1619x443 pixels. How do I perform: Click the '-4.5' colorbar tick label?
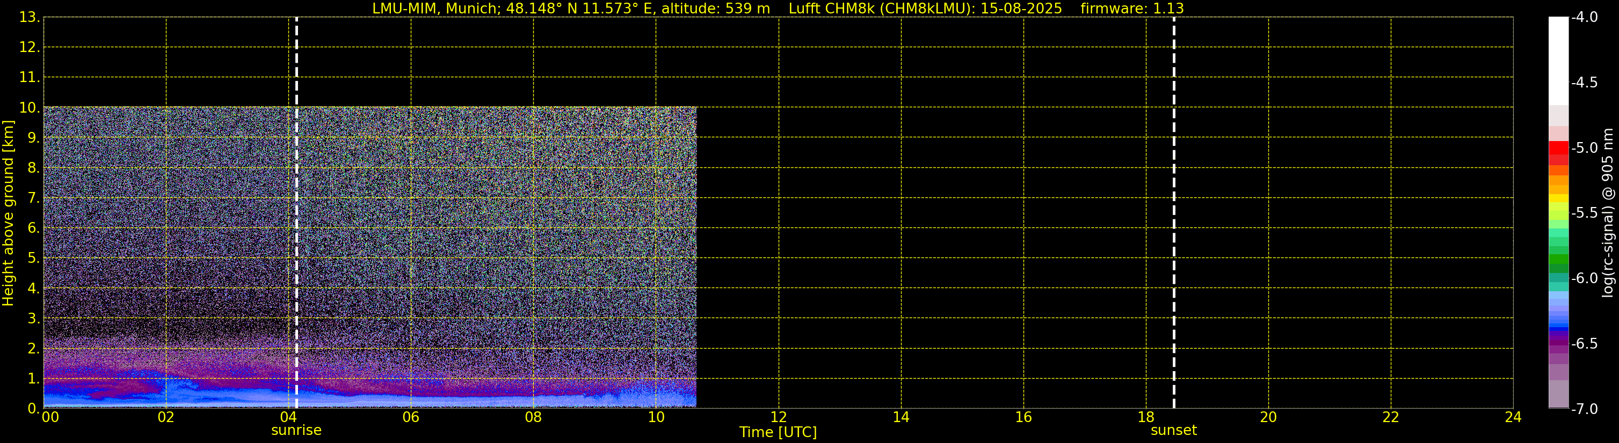pyautogui.click(x=1584, y=83)
